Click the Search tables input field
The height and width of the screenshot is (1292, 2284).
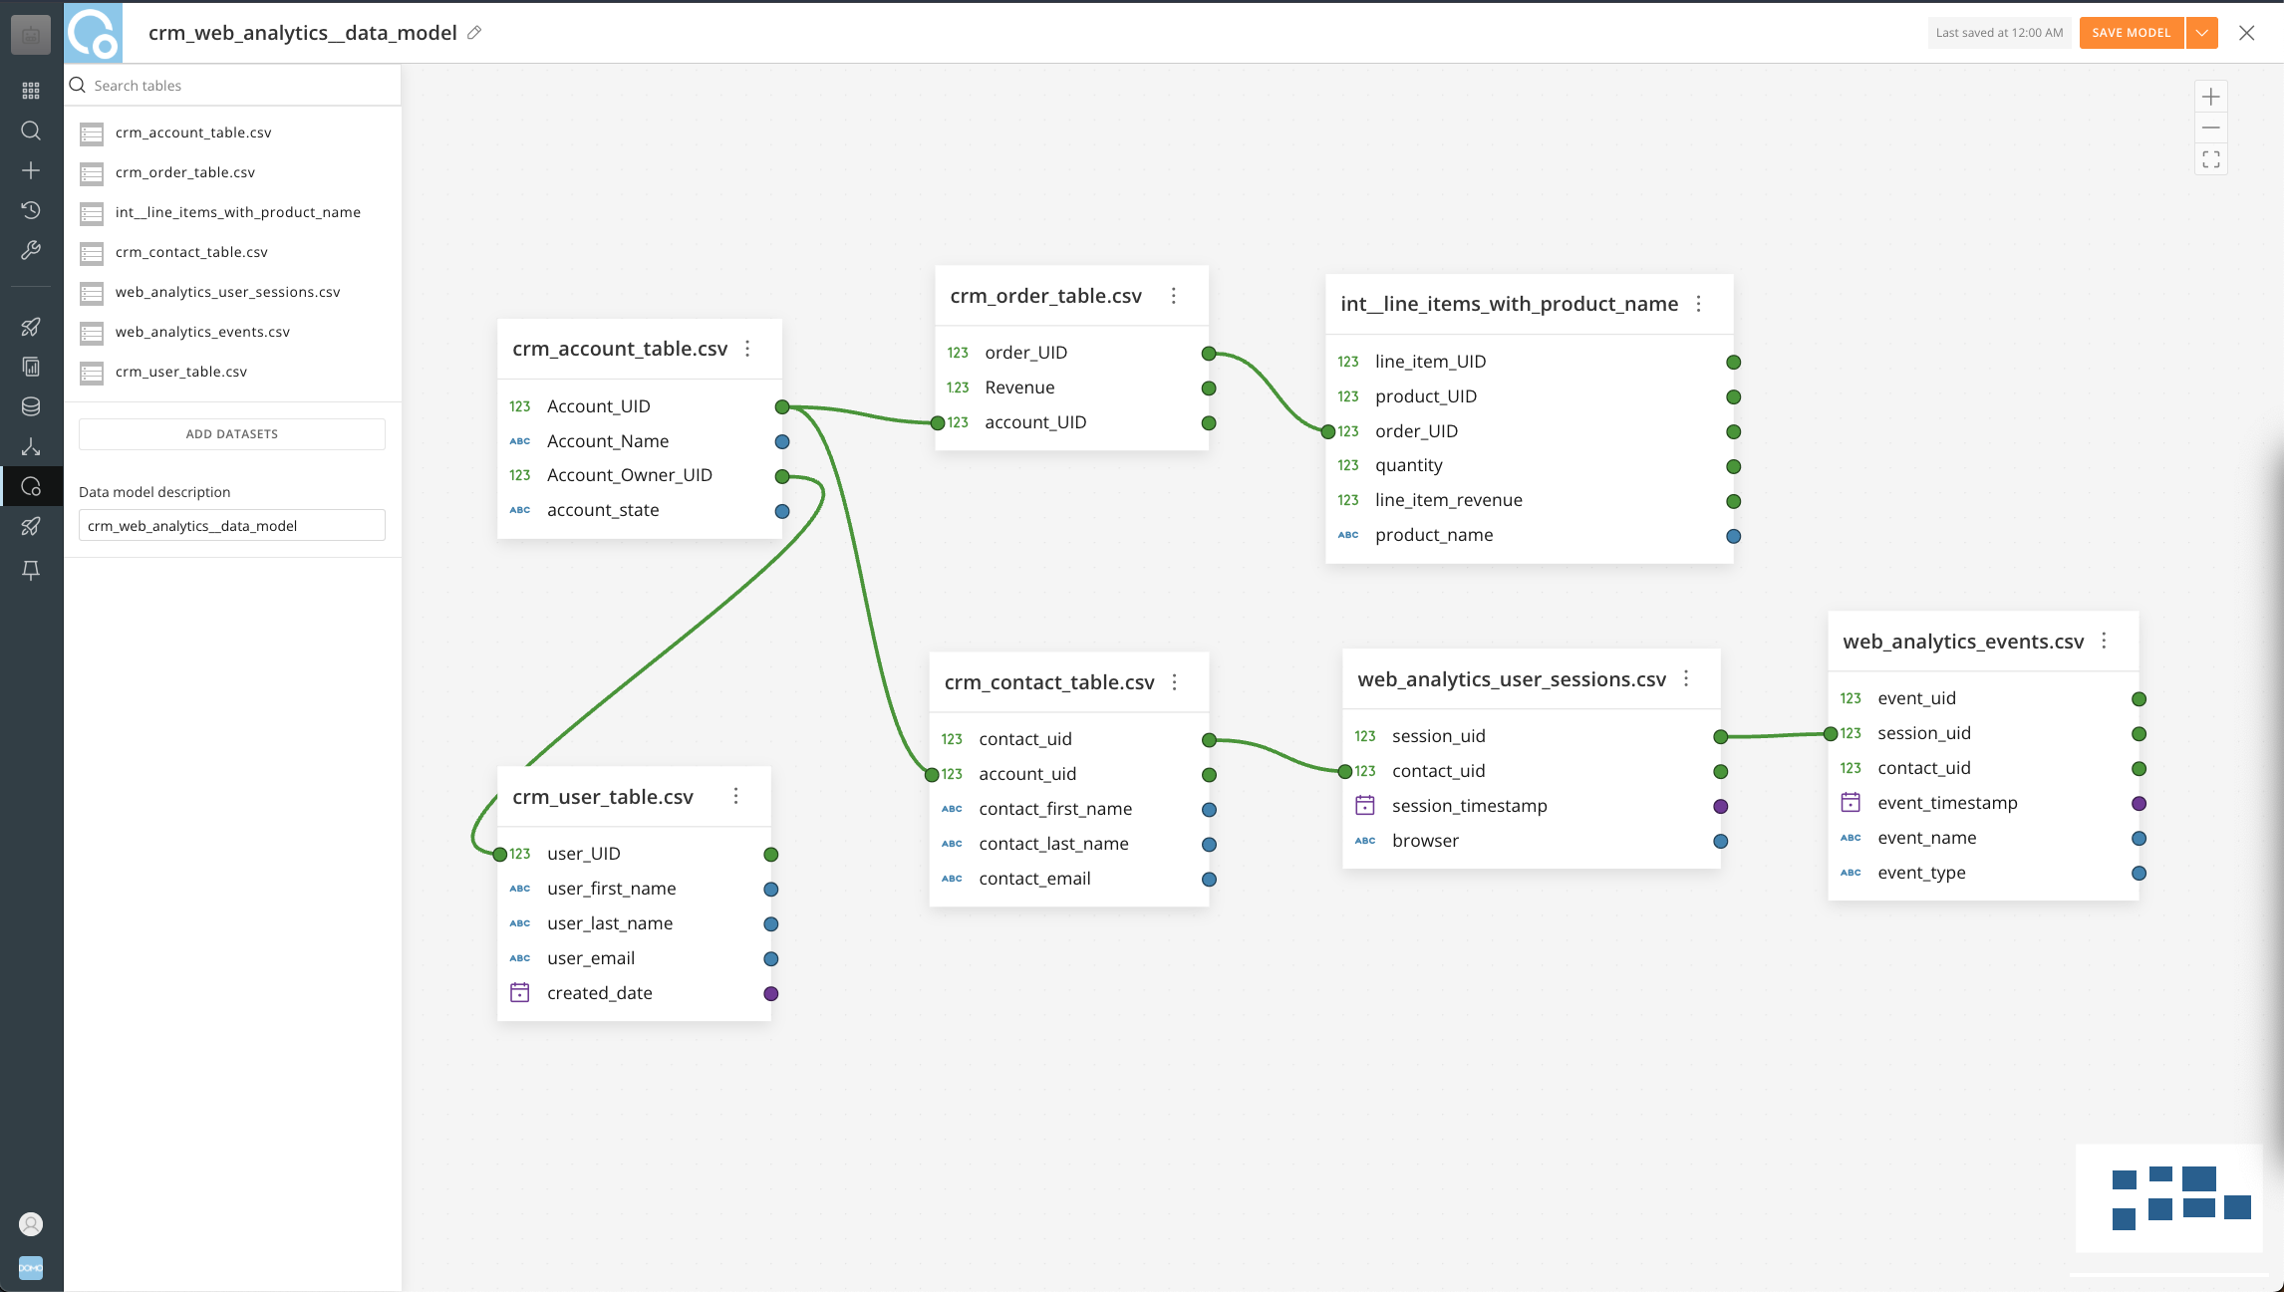pos(229,85)
